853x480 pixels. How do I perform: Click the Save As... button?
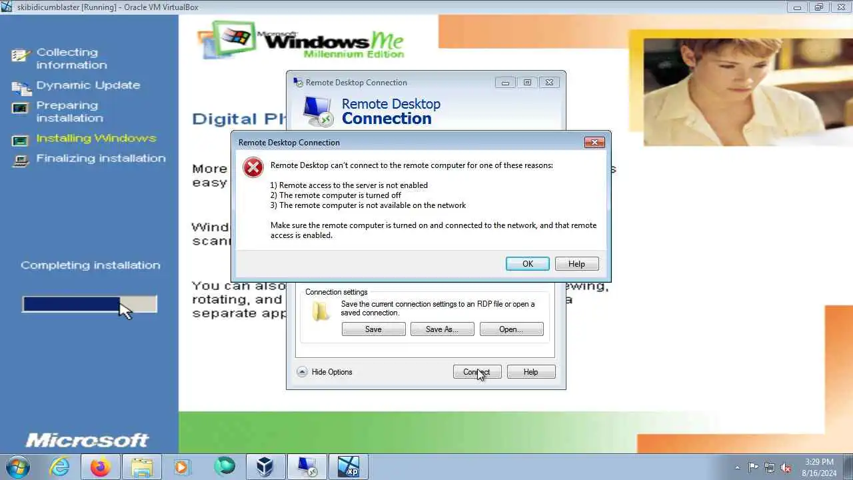(442, 329)
